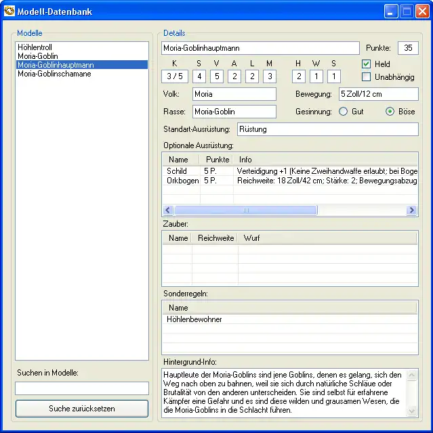Close the Modell-Datenbank window

coord(422,12)
